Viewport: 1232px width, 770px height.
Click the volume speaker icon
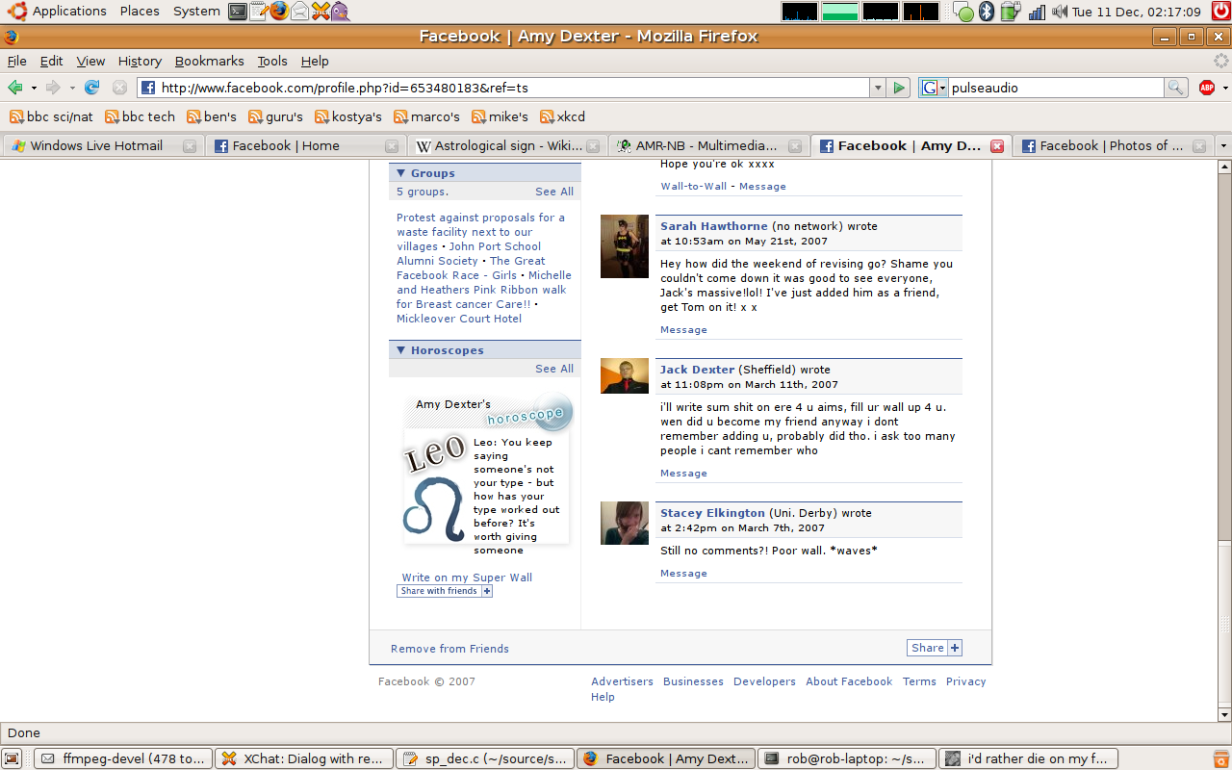click(x=1059, y=12)
